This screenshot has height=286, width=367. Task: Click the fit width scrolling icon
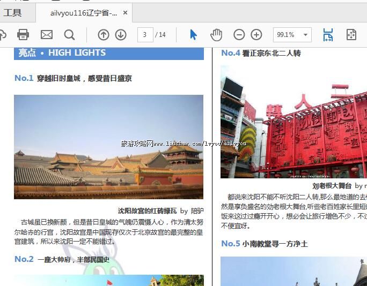pos(328,35)
